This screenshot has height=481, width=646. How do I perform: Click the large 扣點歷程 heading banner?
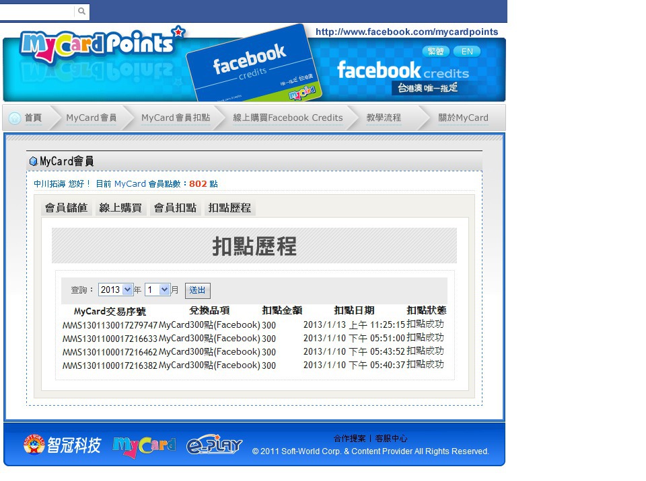tap(254, 246)
